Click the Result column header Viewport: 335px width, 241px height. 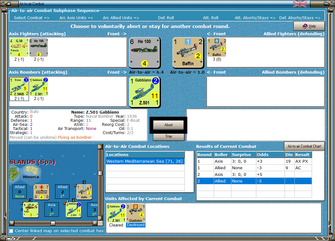tap(303, 154)
